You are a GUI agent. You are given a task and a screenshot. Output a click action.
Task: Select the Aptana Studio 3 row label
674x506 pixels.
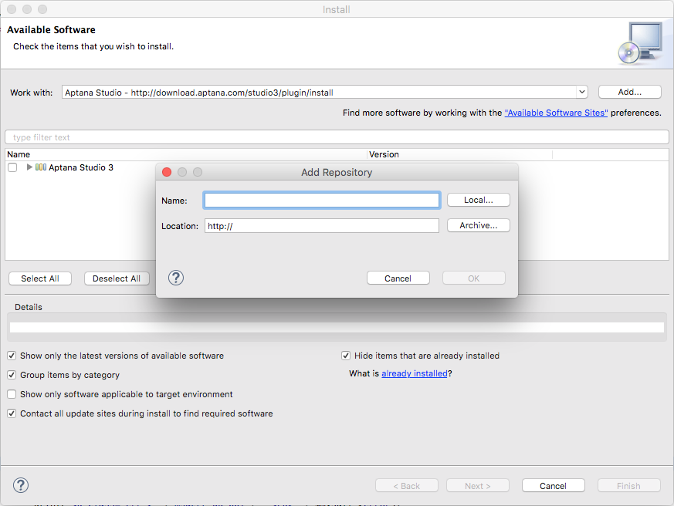81,167
